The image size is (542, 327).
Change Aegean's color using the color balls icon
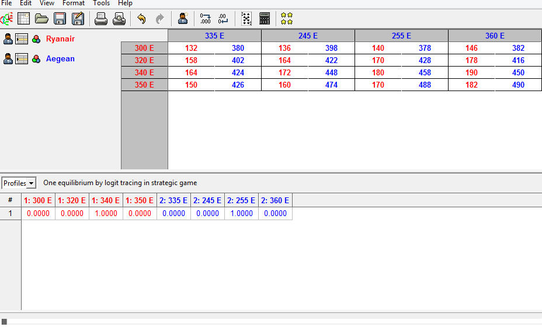(x=36, y=59)
